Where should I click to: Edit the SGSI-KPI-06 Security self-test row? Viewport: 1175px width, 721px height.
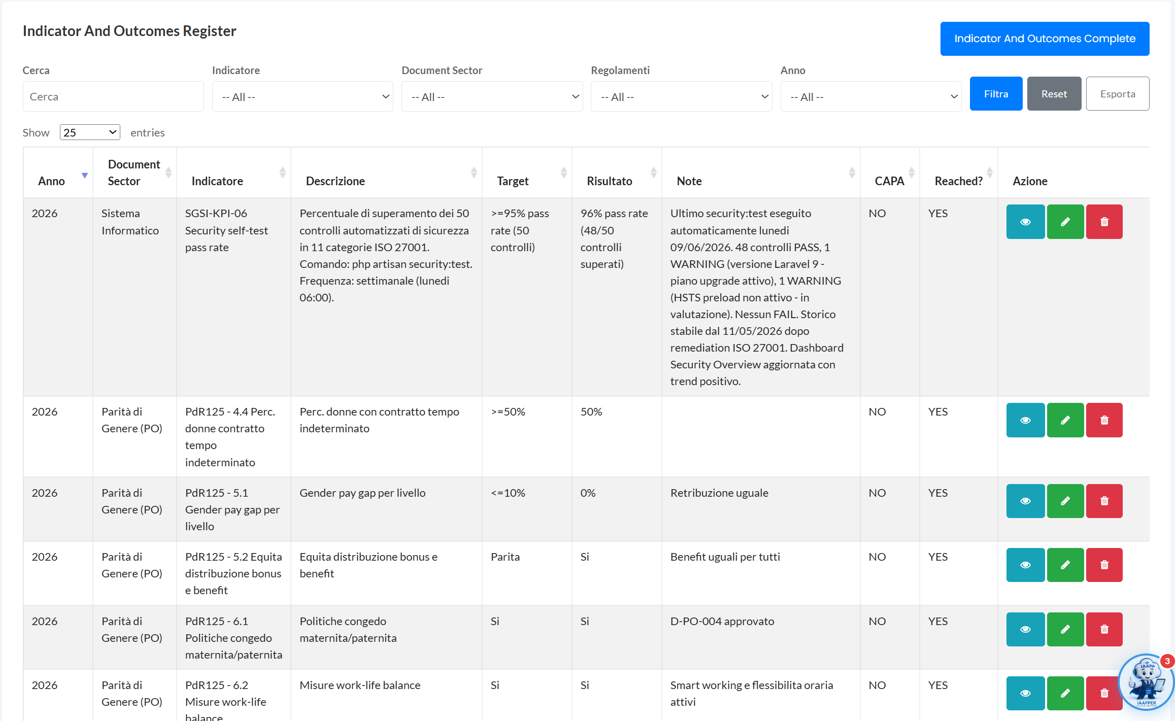pos(1065,222)
